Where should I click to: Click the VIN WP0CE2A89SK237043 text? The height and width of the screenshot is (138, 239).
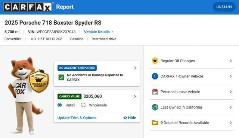tap(52, 32)
